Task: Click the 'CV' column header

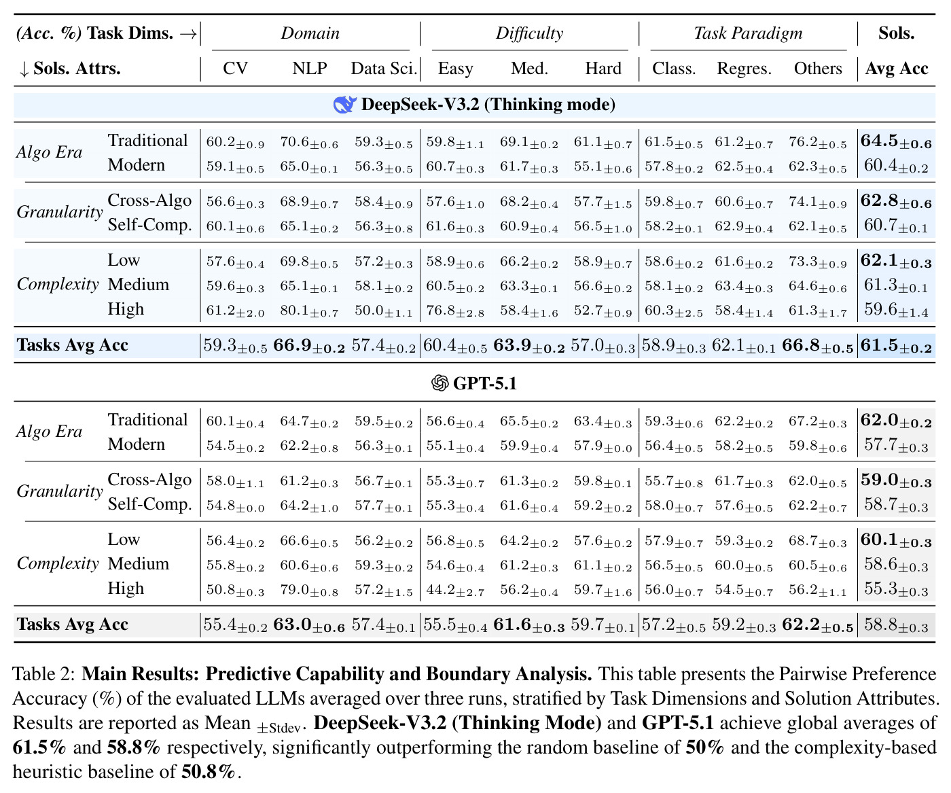Action: (x=236, y=69)
